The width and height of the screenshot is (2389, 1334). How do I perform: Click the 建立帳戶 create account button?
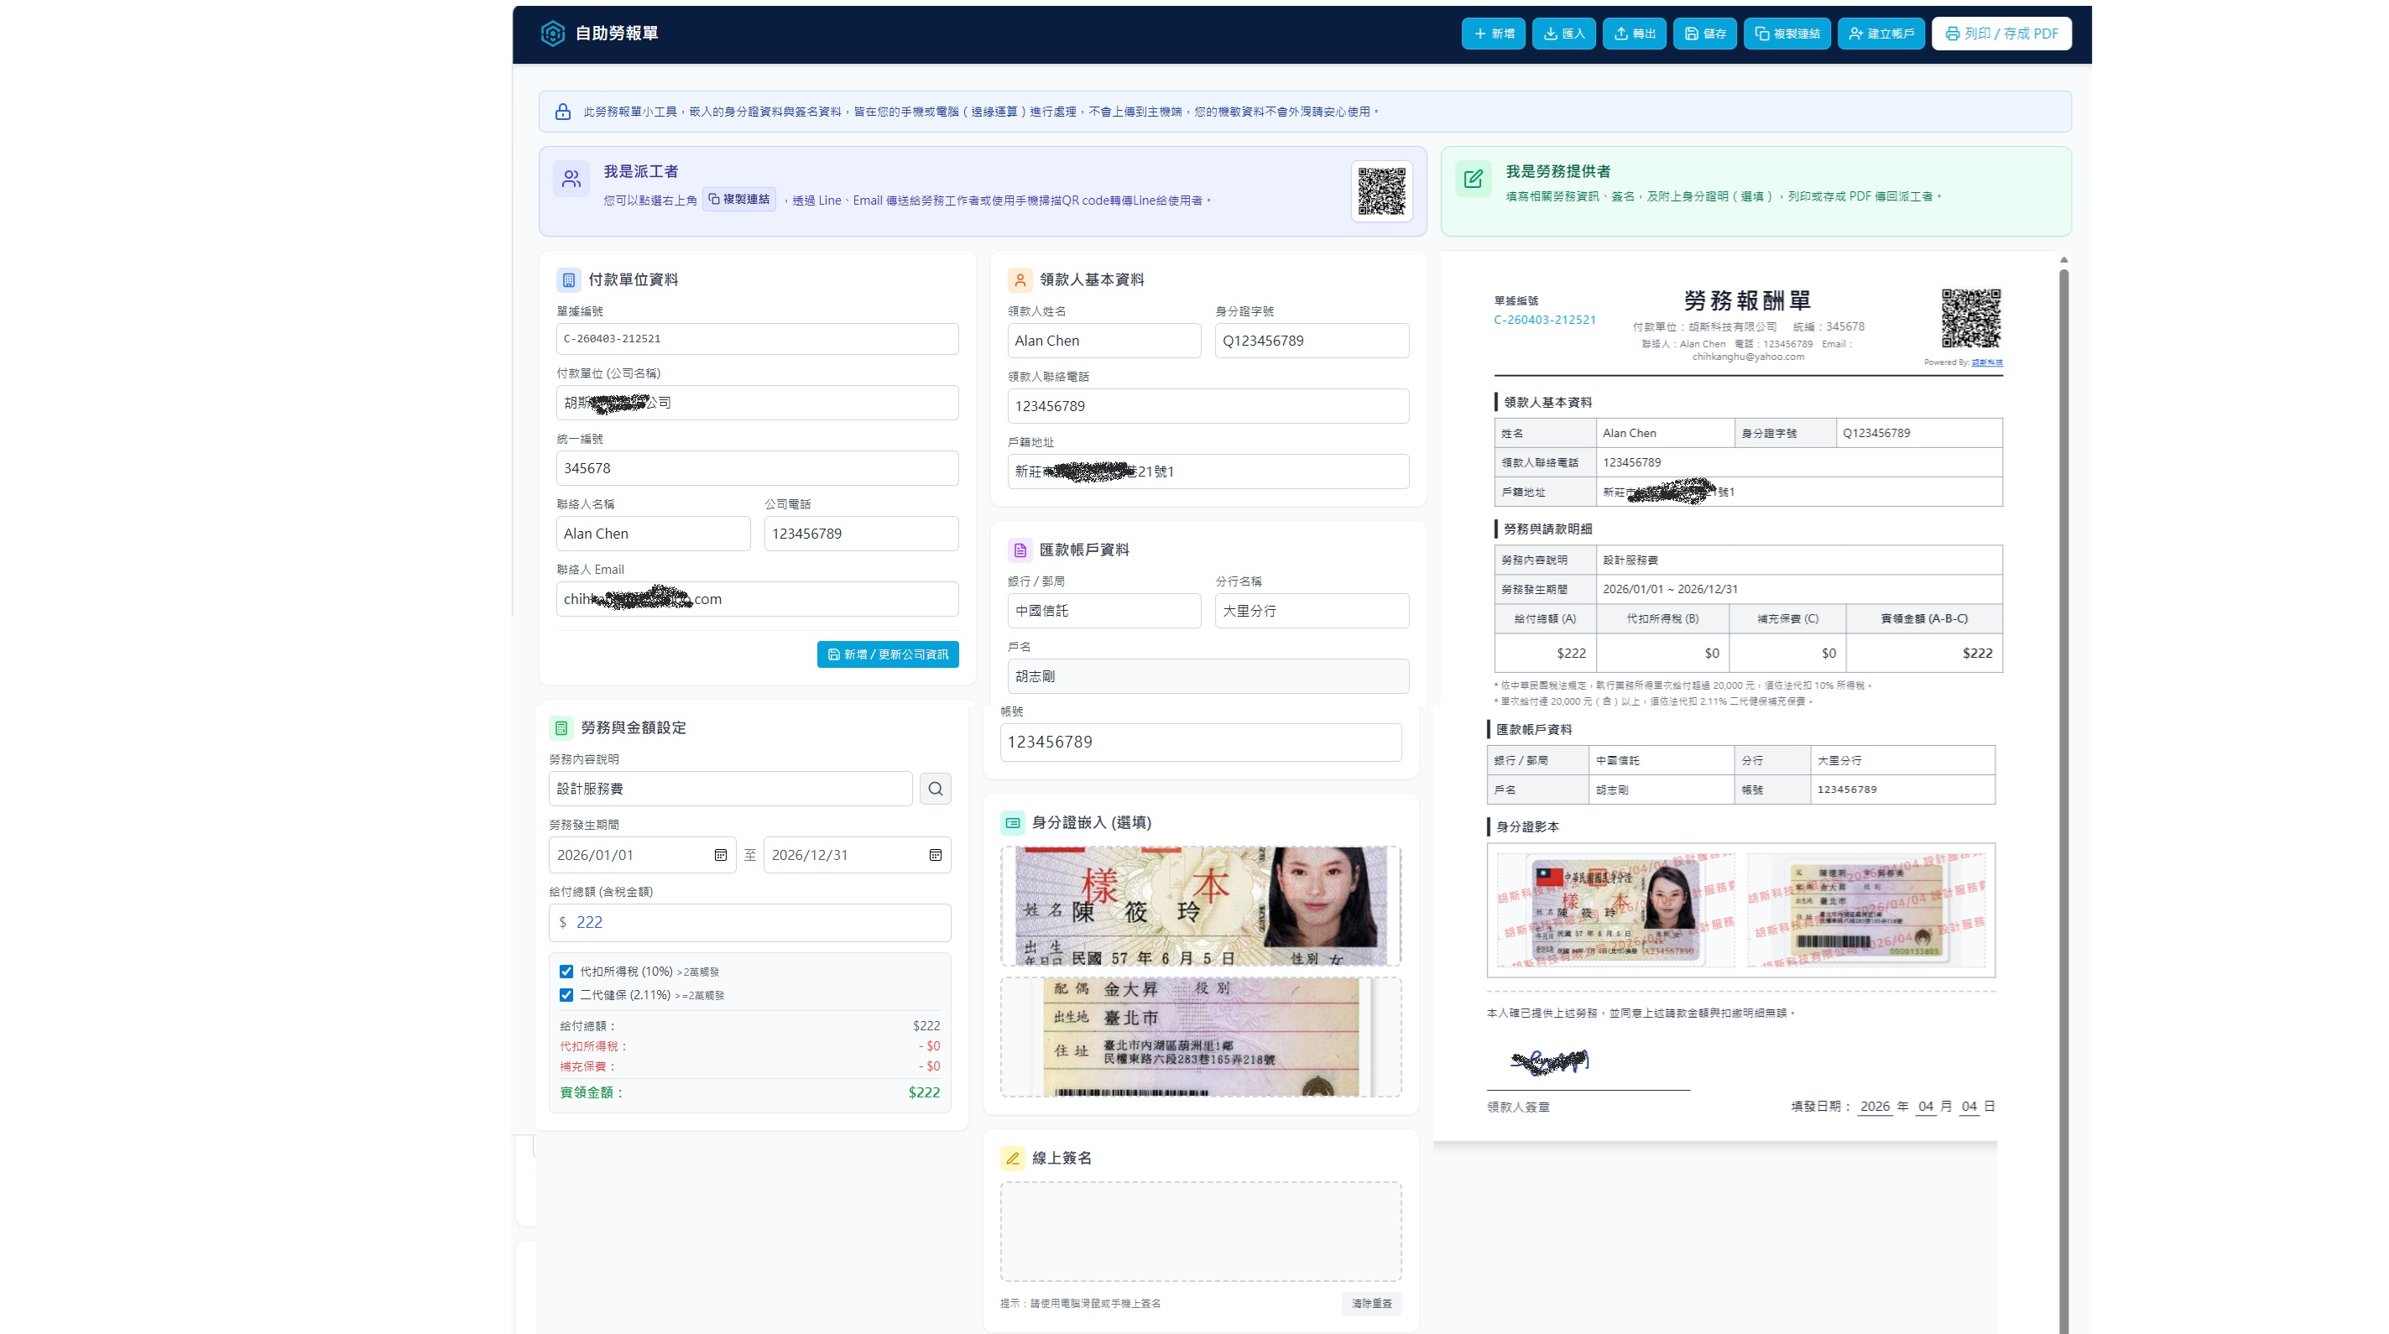[1880, 34]
